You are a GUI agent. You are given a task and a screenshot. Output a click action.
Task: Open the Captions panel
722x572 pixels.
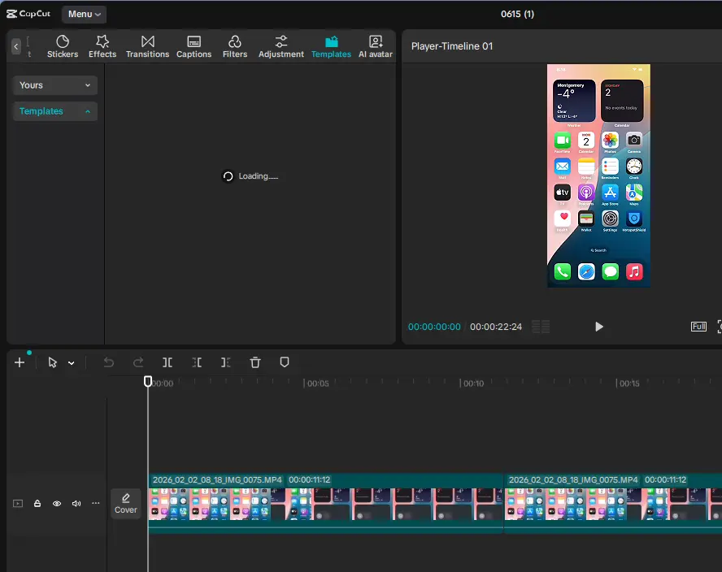(194, 46)
